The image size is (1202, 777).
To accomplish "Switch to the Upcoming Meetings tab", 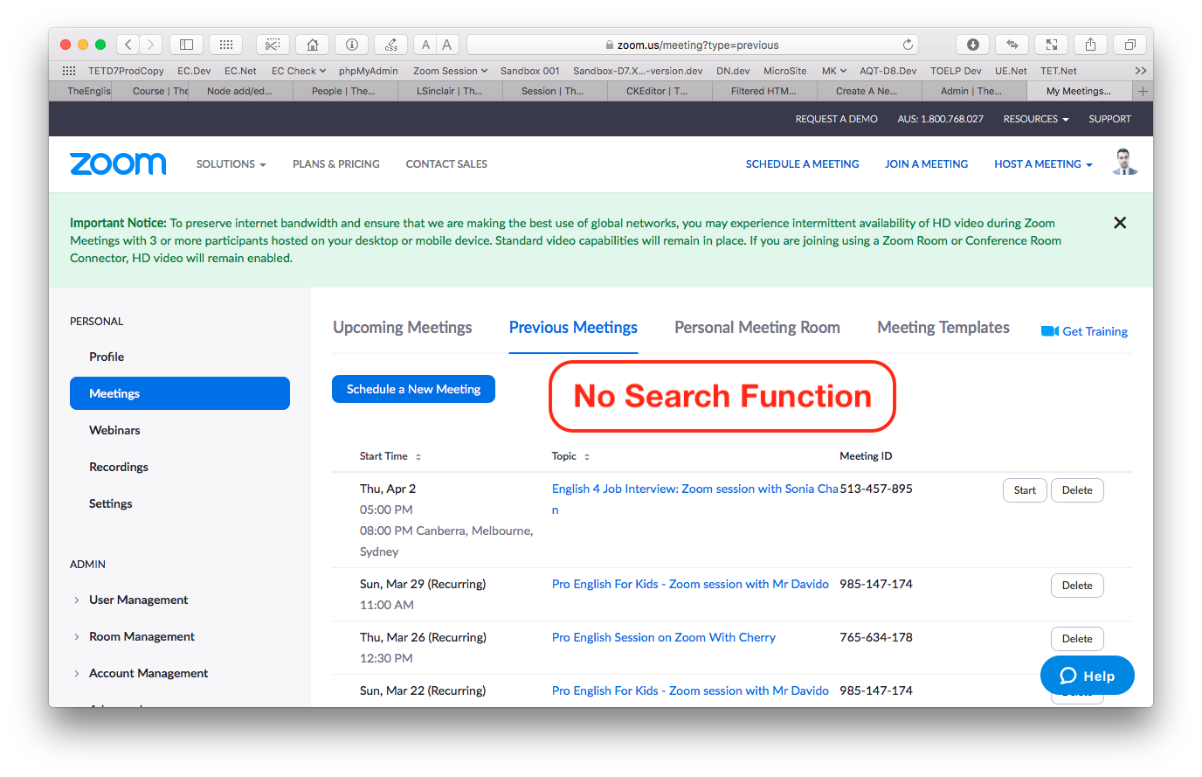I will pos(402,327).
